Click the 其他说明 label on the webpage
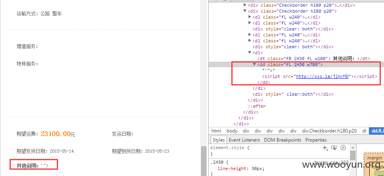The image size is (384, 176). 27,166
